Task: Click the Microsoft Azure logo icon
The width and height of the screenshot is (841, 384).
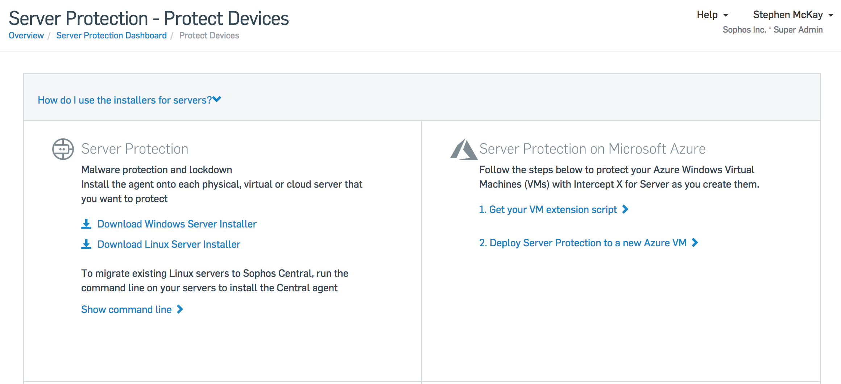Action: pyautogui.click(x=464, y=149)
